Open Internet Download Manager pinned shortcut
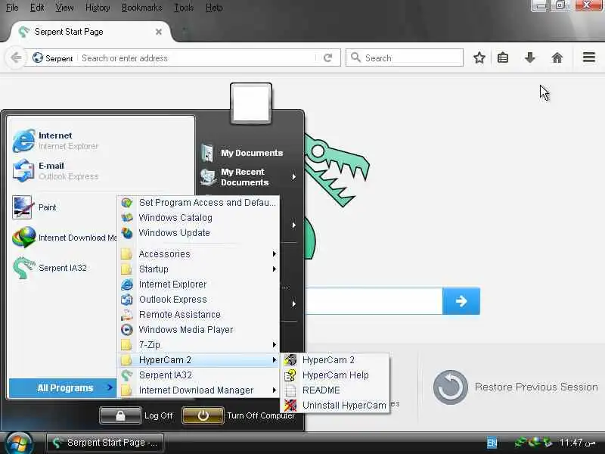 point(64,238)
